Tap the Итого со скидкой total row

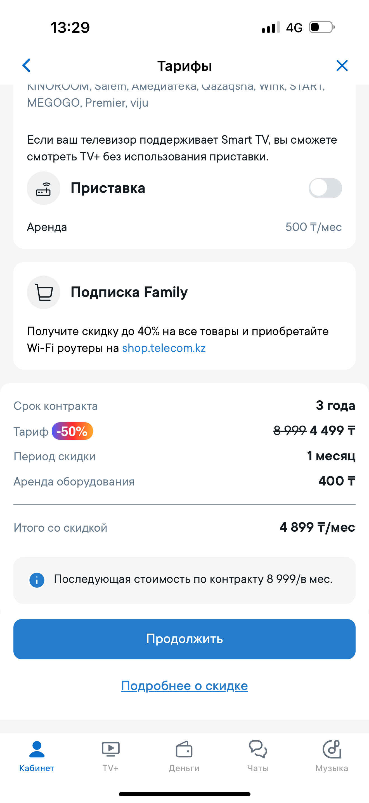tap(184, 527)
